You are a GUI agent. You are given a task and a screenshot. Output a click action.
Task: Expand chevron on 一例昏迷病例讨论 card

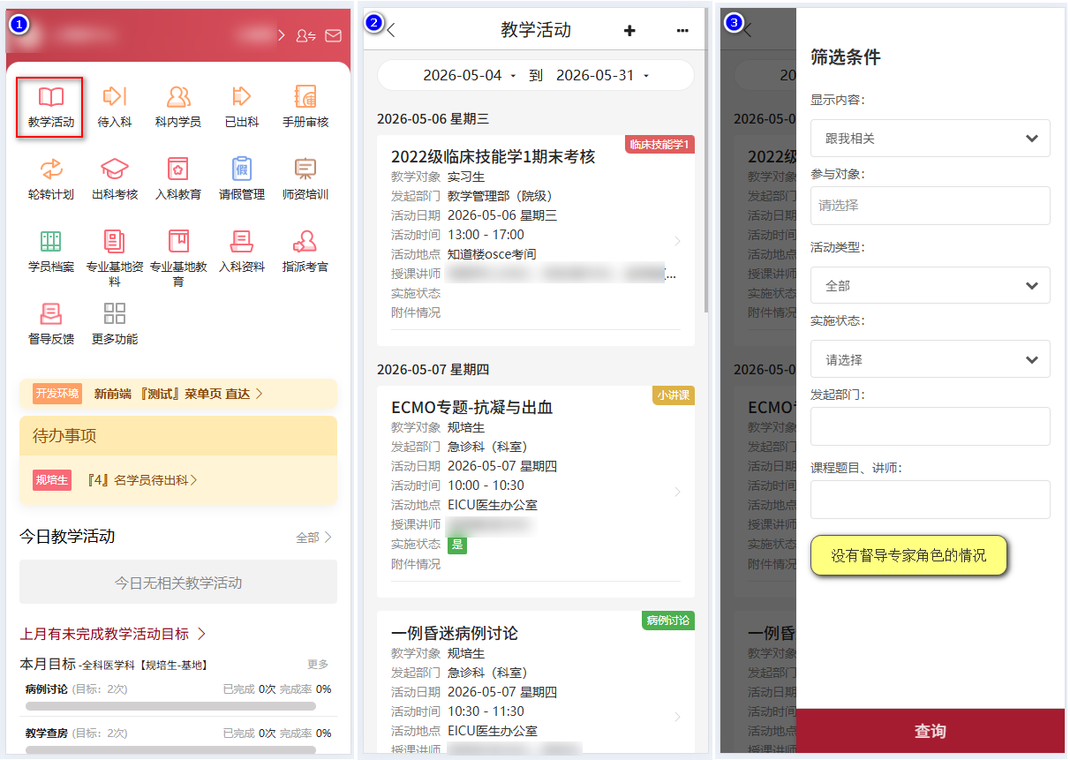coord(677,717)
